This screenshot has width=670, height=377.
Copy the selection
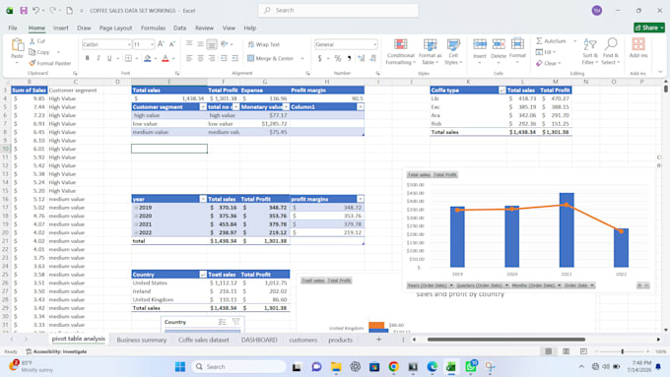point(39,52)
